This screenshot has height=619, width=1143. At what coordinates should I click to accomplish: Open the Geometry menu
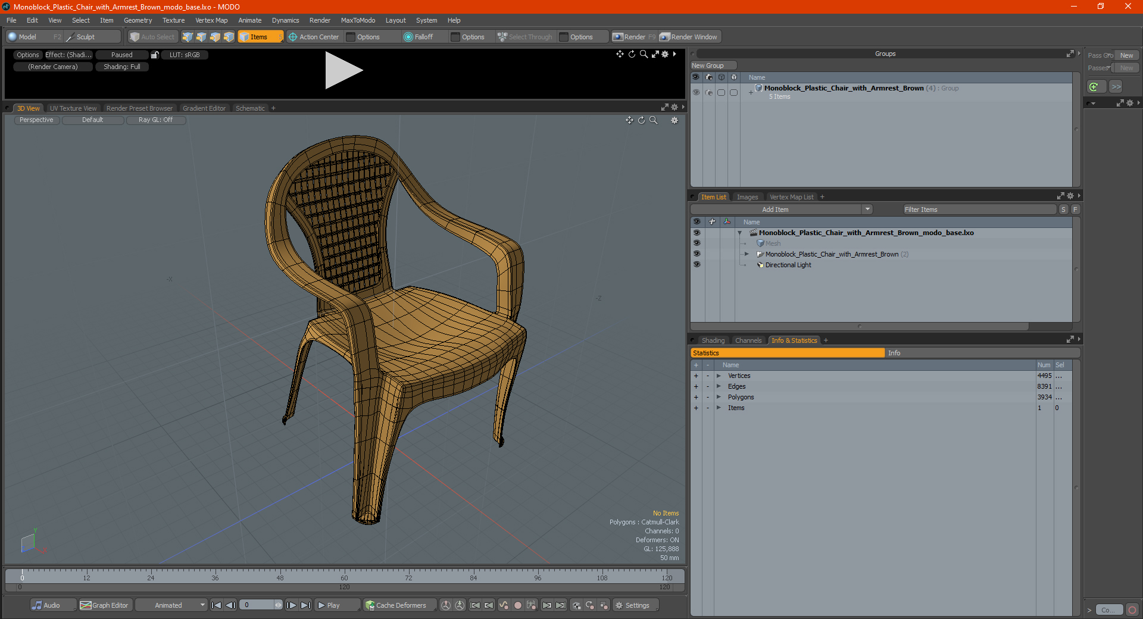click(x=138, y=20)
